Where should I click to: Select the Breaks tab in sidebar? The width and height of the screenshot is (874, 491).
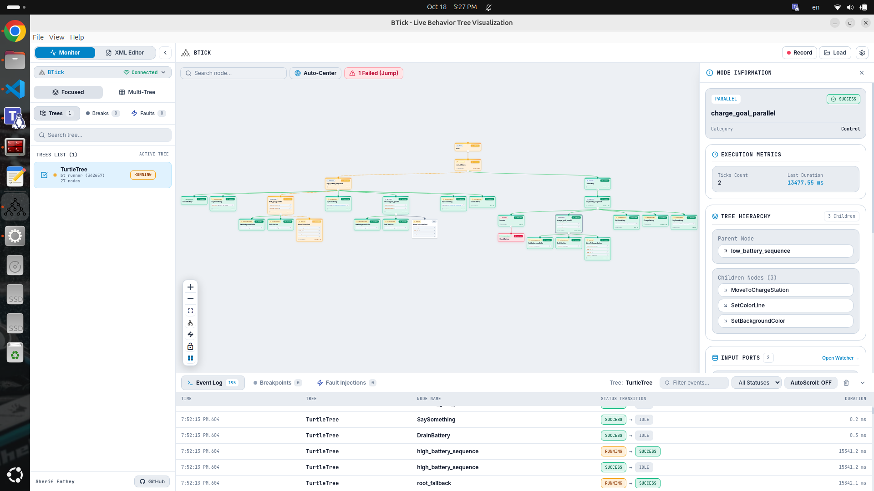[103, 113]
